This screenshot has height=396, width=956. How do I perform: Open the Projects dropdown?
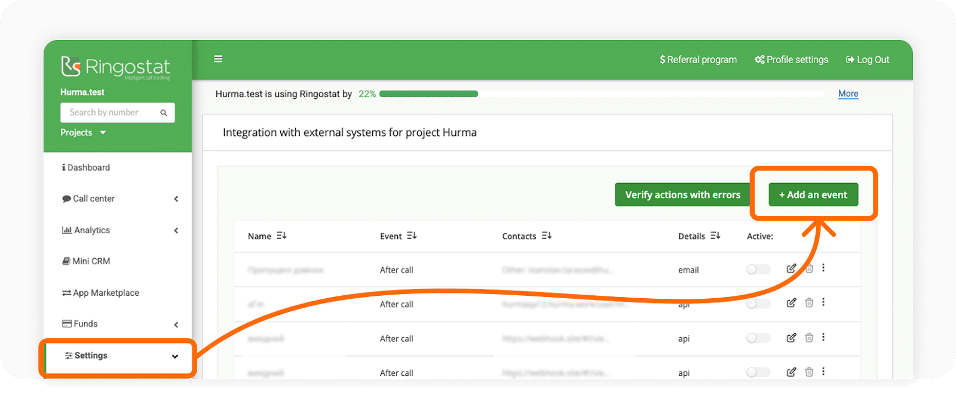[x=83, y=132]
